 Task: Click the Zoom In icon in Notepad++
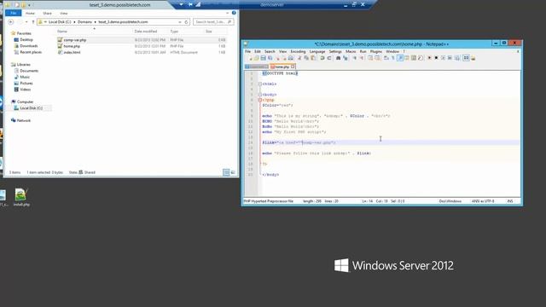355,58
